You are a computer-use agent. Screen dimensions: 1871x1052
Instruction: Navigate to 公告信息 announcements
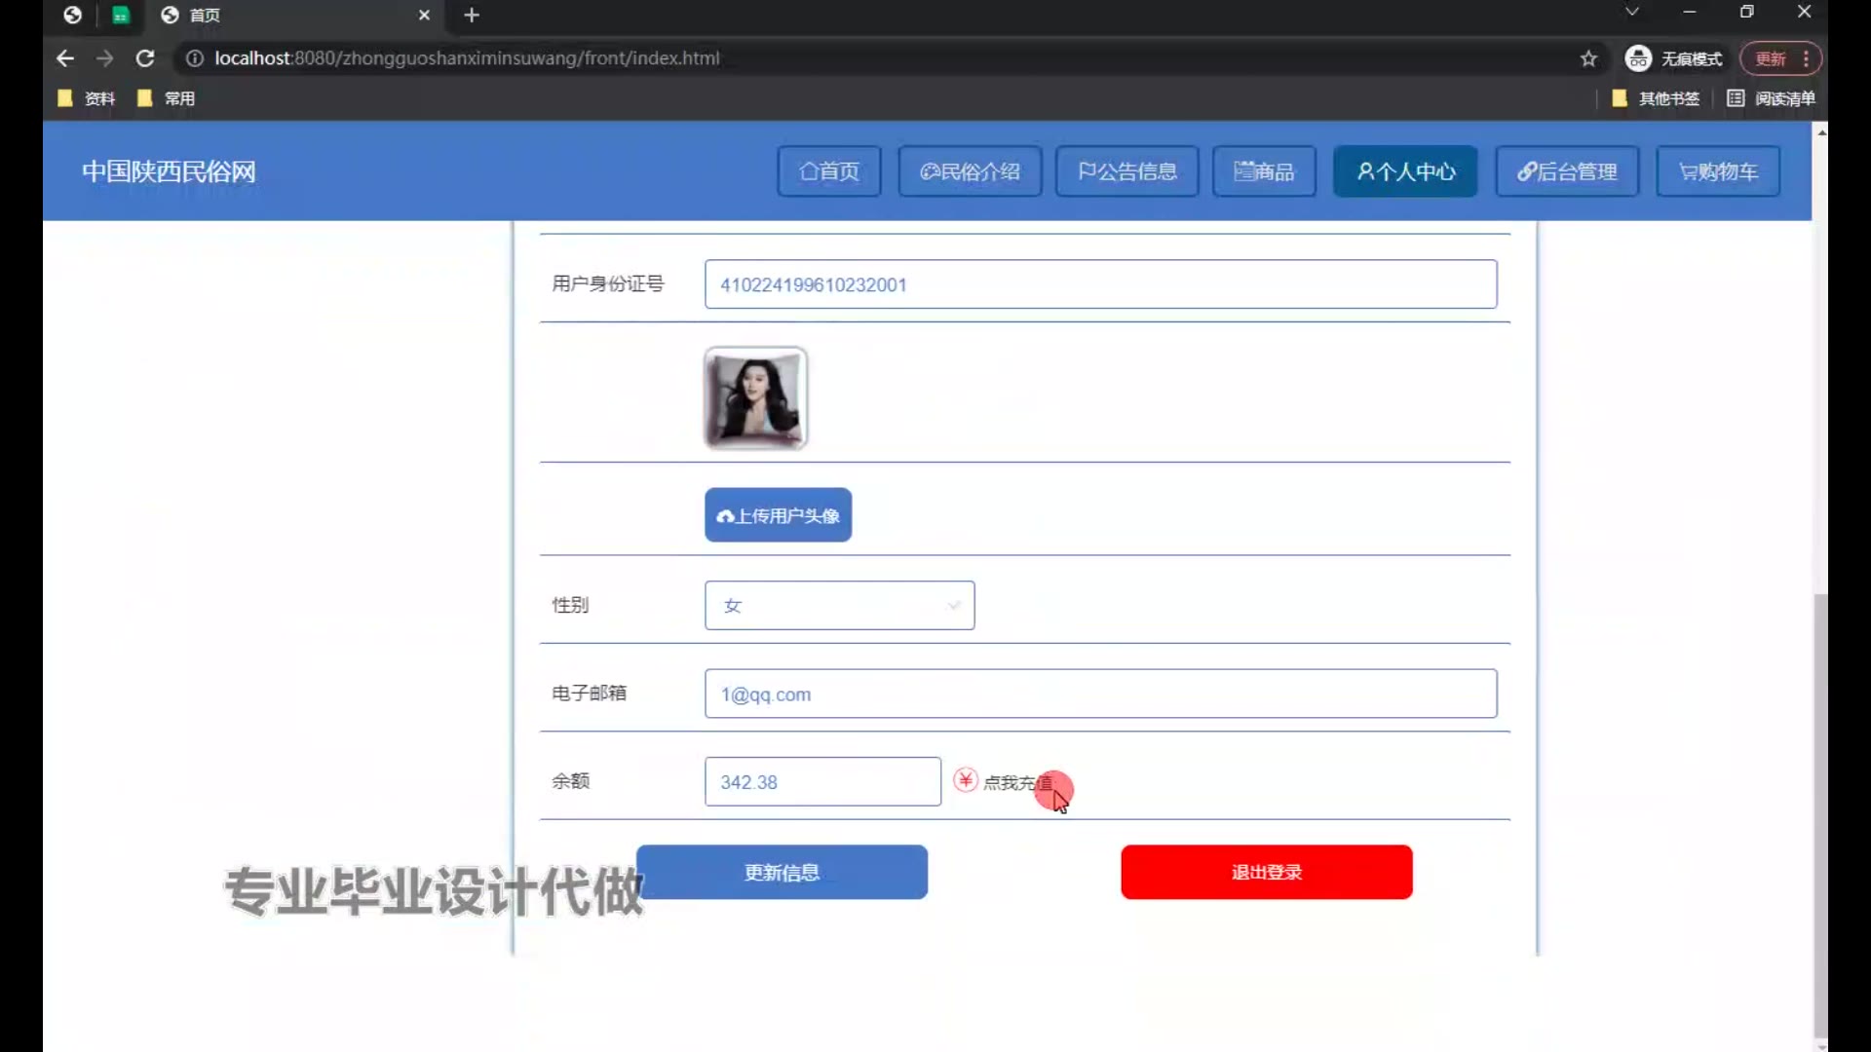click(x=1126, y=171)
